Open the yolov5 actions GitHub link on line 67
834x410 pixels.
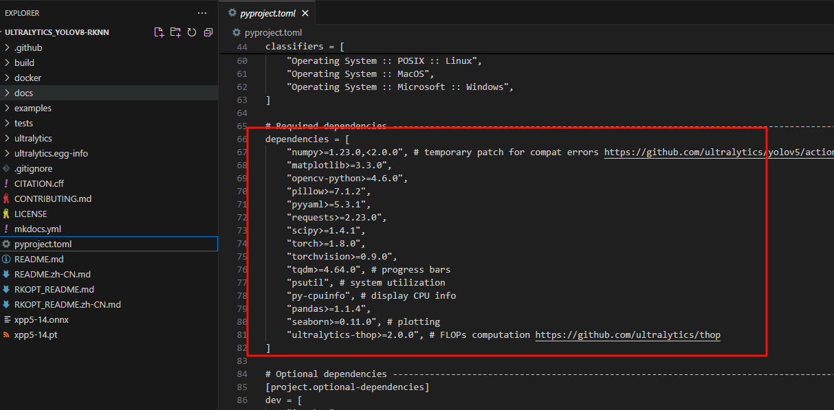(x=718, y=152)
